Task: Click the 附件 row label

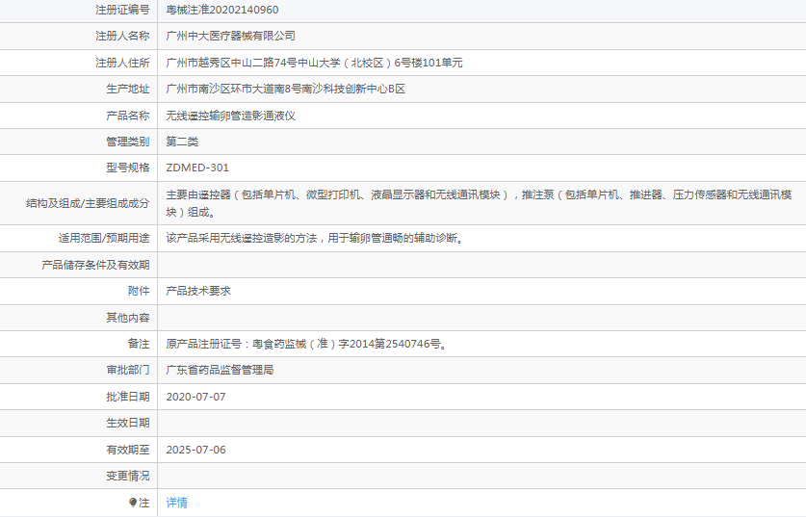Action: tap(139, 291)
